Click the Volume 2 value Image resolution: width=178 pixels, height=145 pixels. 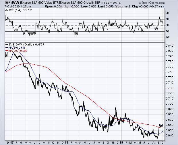[x=123, y=7]
